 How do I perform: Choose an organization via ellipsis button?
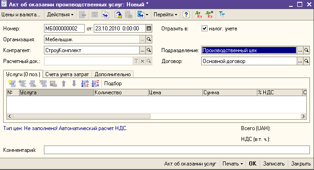click(x=142, y=39)
